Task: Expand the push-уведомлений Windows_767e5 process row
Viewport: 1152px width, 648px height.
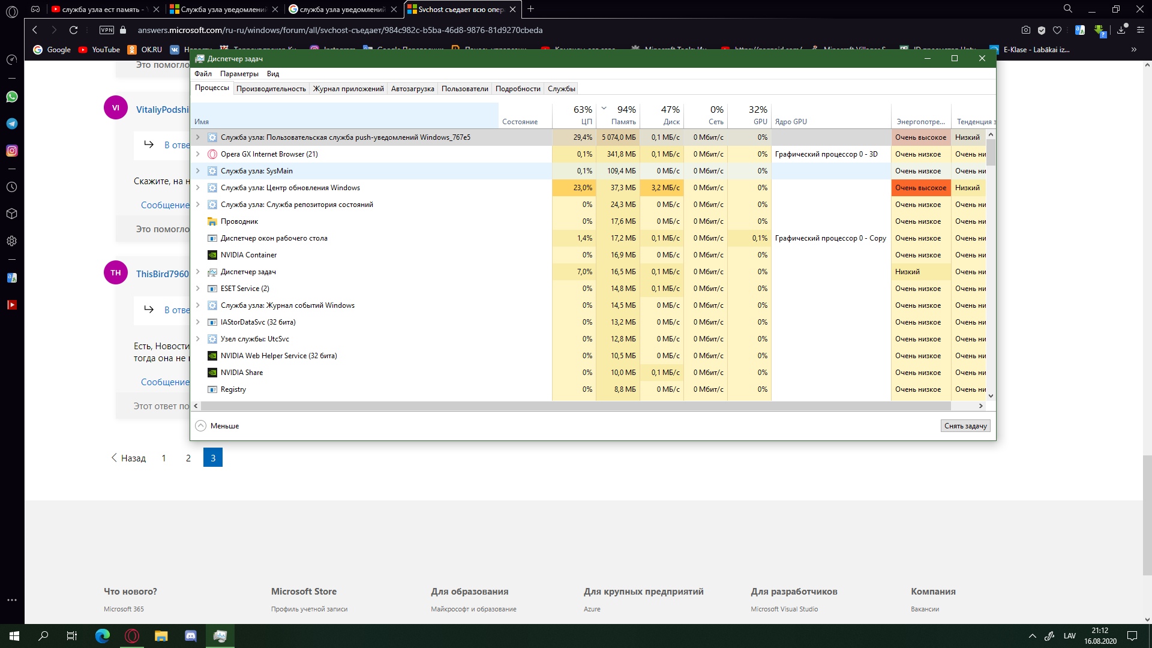Action: 198,137
